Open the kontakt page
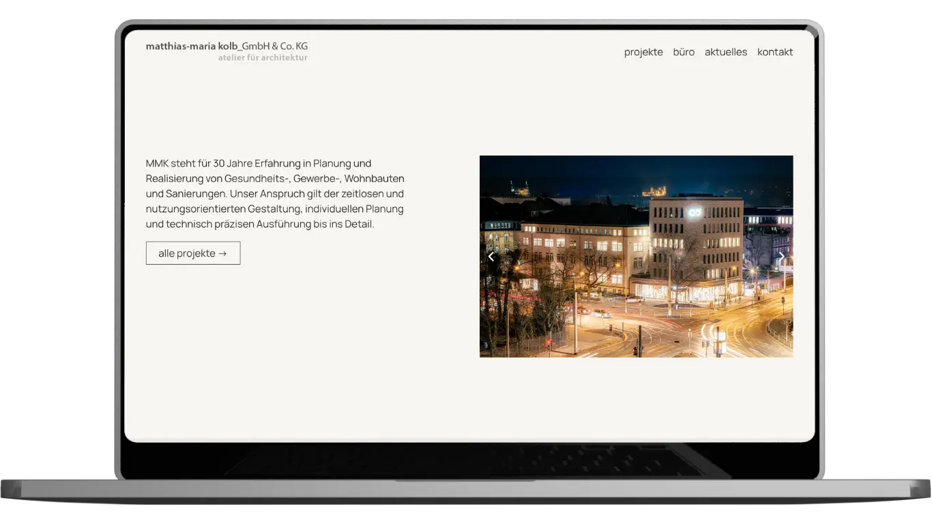The height and width of the screenshot is (524, 932). tap(775, 52)
